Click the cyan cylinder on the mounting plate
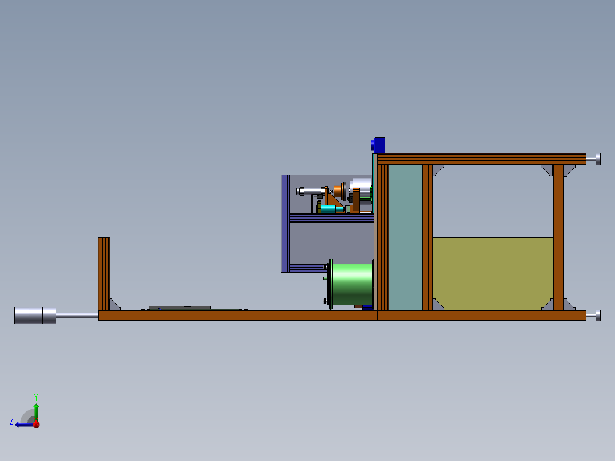 coord(330,208)
